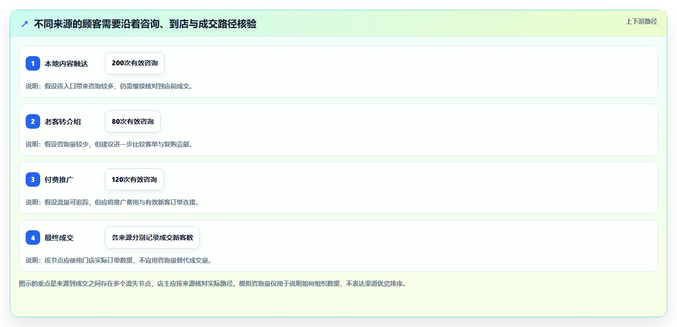Click the arrow icon beside the heading
The width and height of the screenshot is (677, 327).
pos(25,24)
